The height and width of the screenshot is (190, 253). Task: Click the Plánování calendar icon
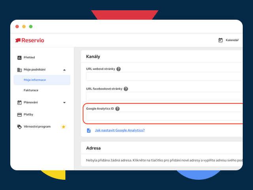tap(19, 103)
